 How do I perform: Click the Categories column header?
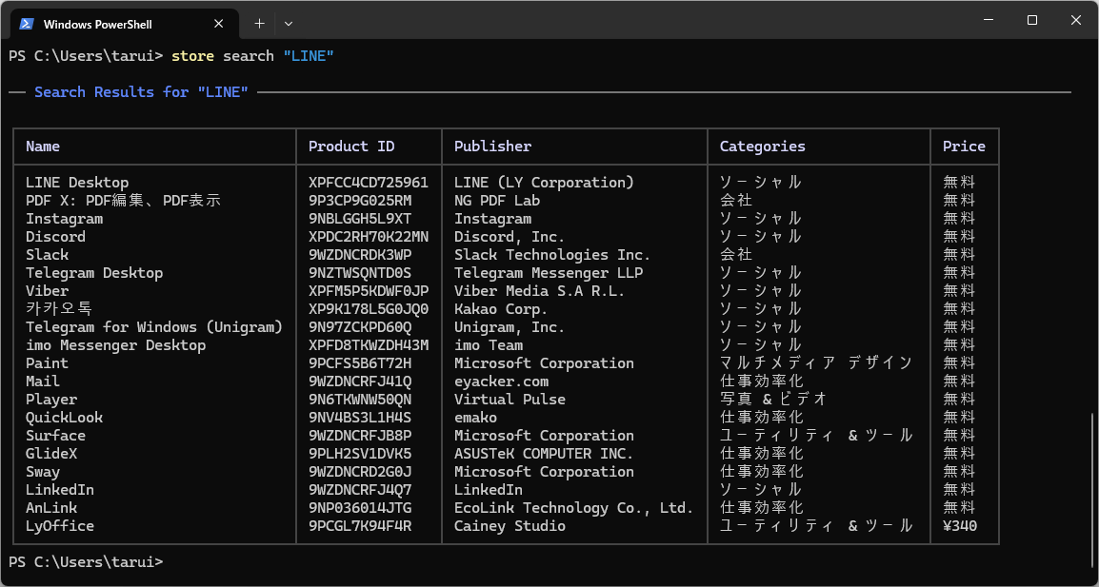point(762,147)
